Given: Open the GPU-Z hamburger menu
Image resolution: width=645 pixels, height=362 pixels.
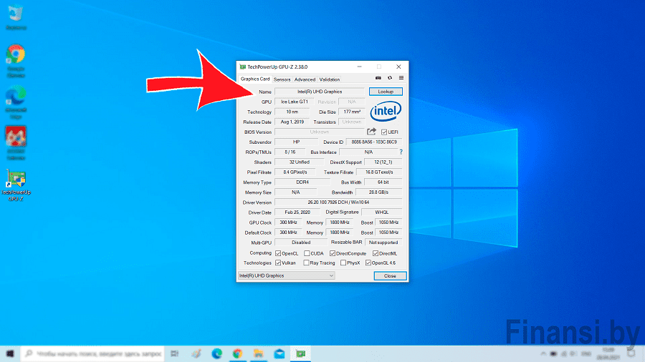Looking at the screenshot, I should point(401,78).
